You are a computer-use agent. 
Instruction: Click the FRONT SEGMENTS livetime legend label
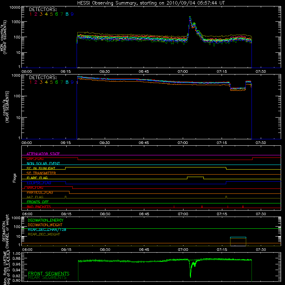point(49,274)
